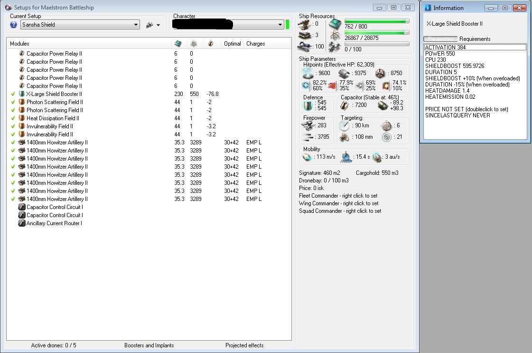The image size is (532, 353).
Task: Toggle the second Invulnerability Field II checkmark
Action: click(13, 134)
